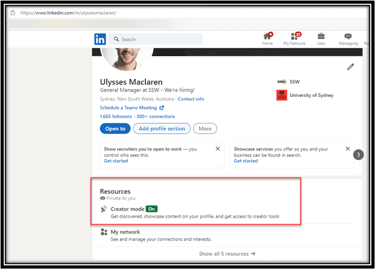Open the Jobs briefcase icon
The height and width of the screenshot is (269, 375).
[x=321, y=37]
